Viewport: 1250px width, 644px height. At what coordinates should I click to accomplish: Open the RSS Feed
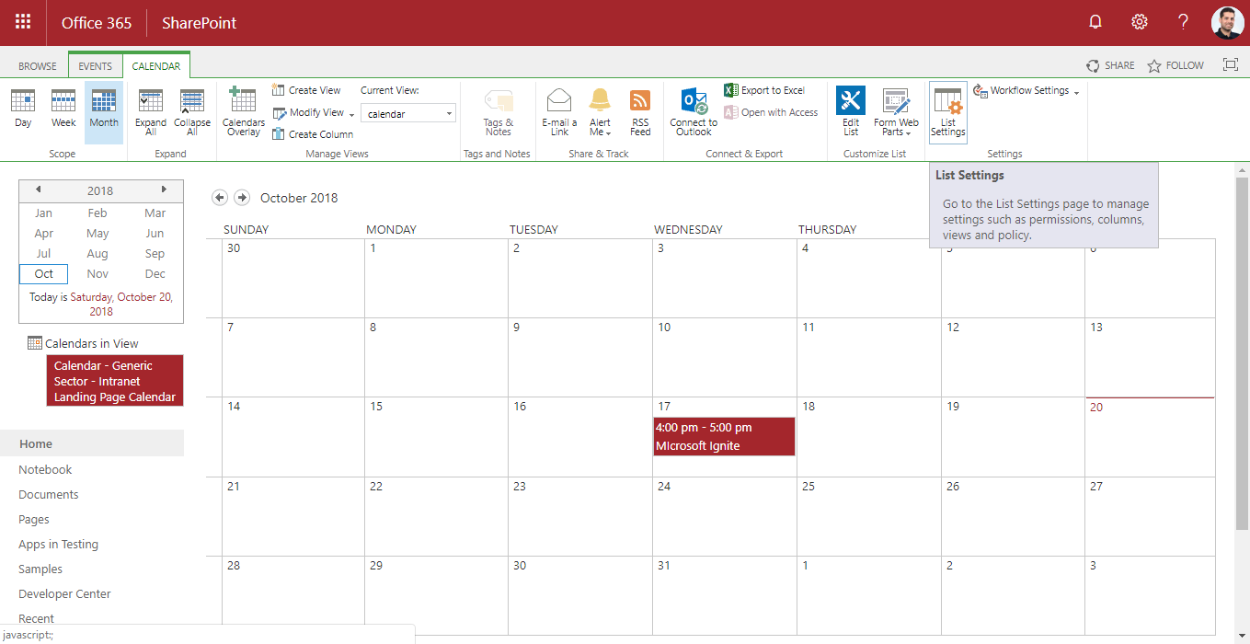640,110
